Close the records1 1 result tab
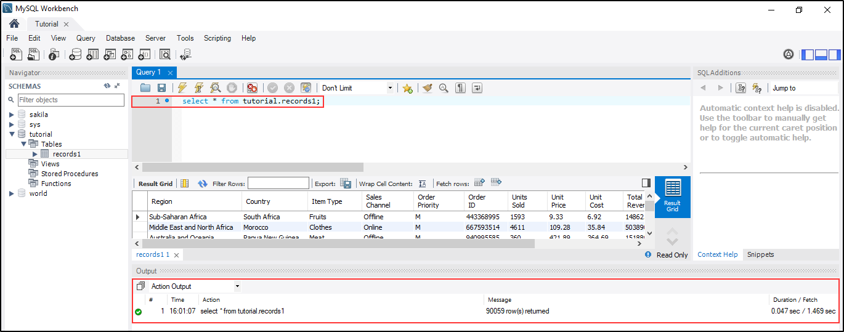The image size is (844, 332). [x=176, y=255]
